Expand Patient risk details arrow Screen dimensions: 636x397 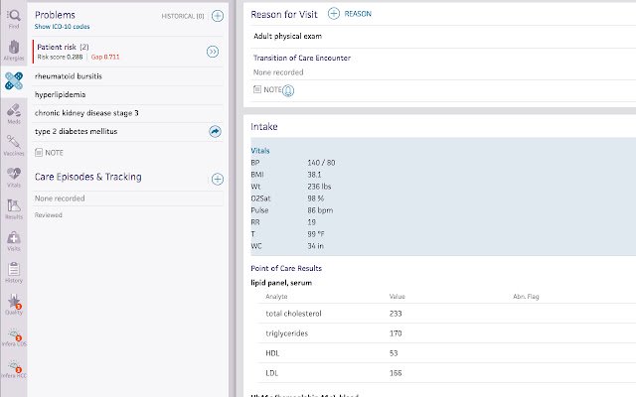coord(213,52)
